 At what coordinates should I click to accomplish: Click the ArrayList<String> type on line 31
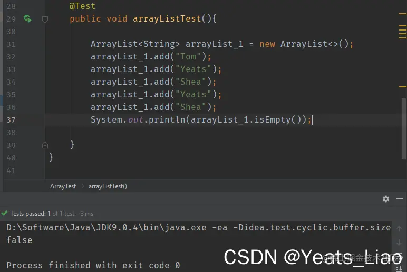[x=135, y=44]
